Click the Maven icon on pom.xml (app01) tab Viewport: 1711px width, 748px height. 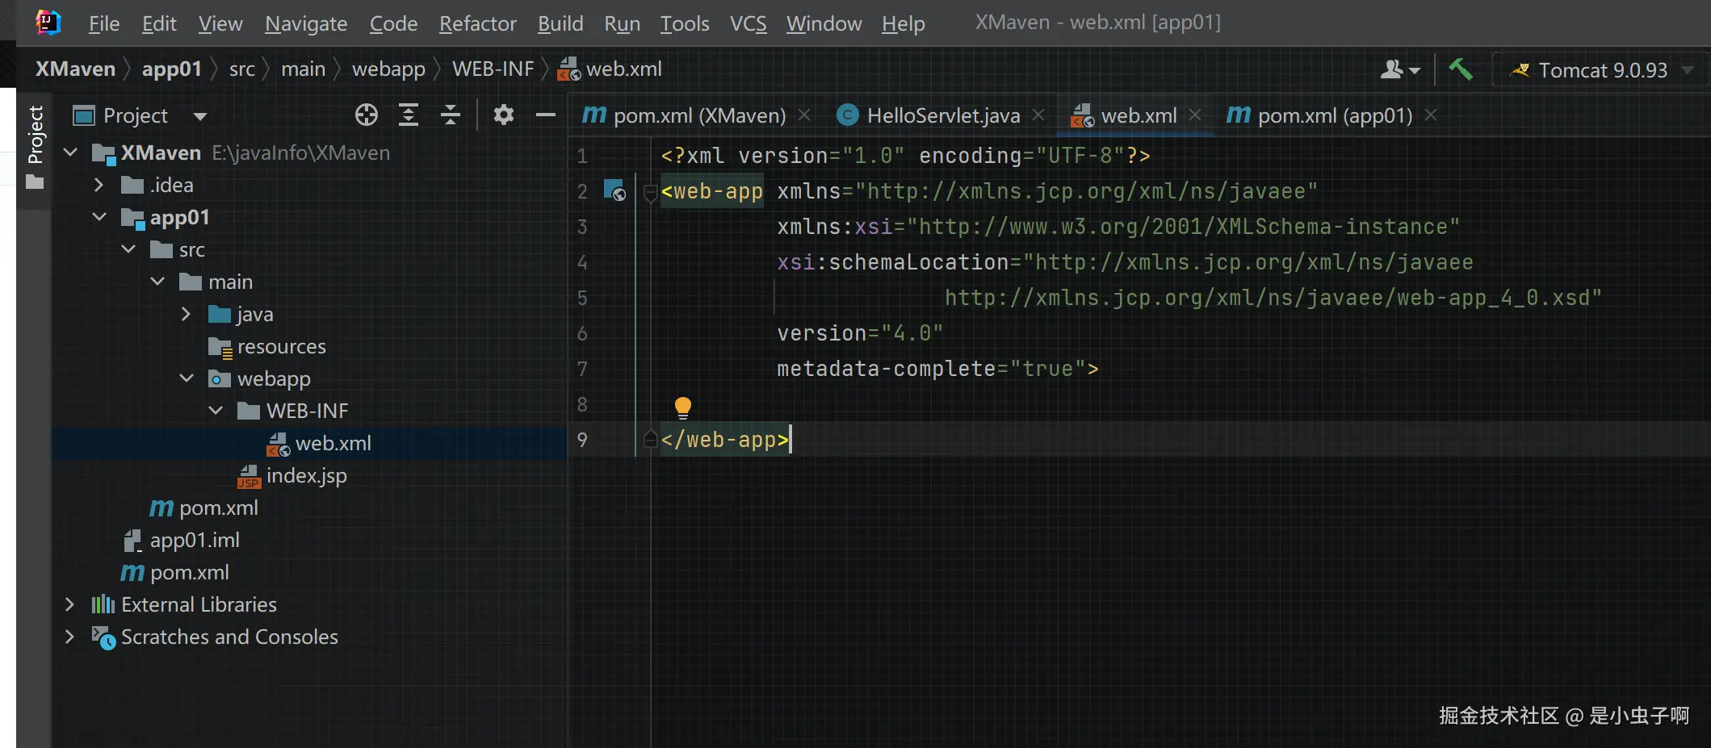(1239, 115)
